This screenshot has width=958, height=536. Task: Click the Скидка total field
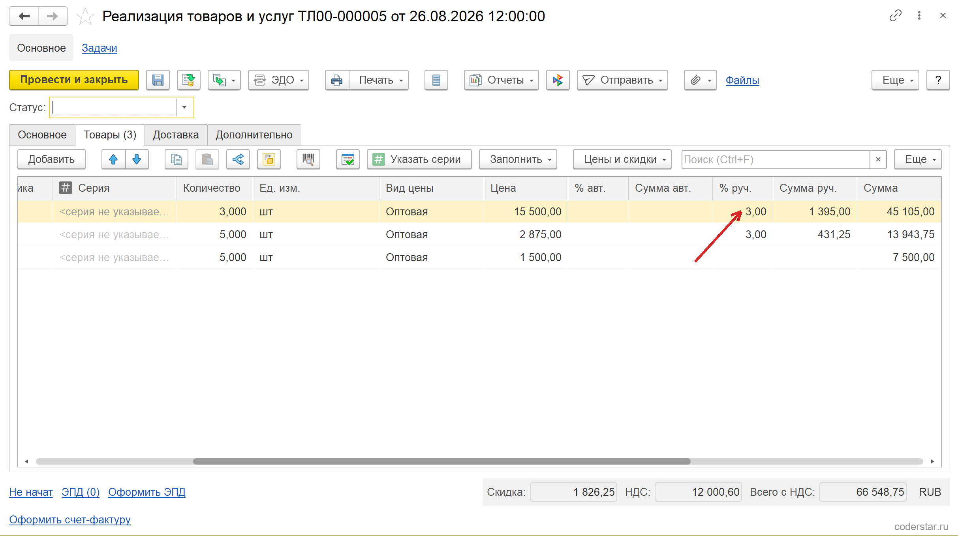[x=573, y=492]
